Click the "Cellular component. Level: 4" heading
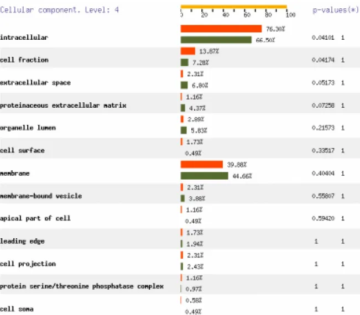The image size is (360, 315). click(60, 10)
